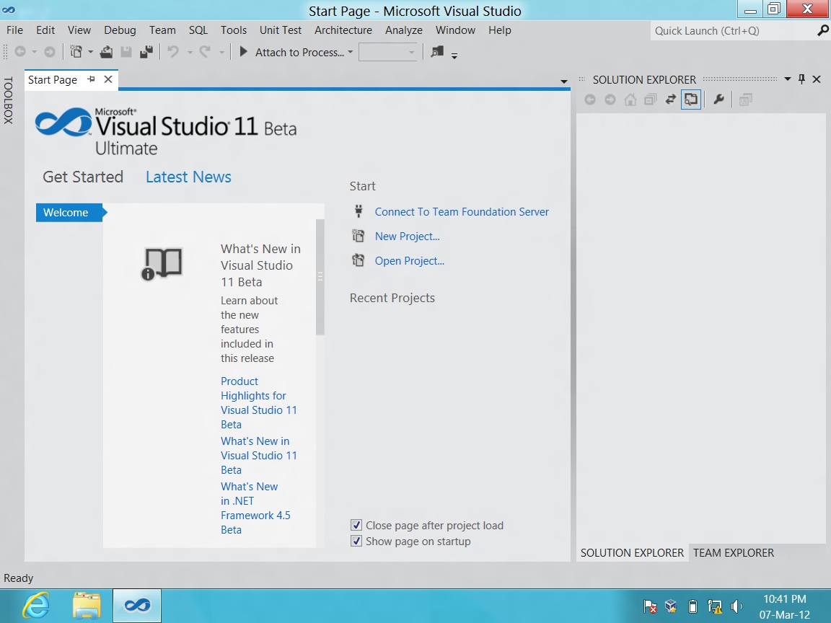Image resolution: width=831 pixels, height=623 pixels.
Task: Click the What's New book info icon
Action: 162,263
